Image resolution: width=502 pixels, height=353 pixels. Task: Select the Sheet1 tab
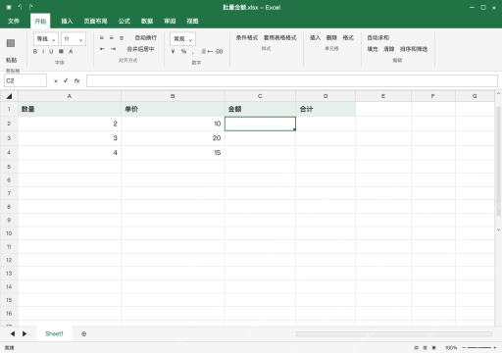coord(54,333)
